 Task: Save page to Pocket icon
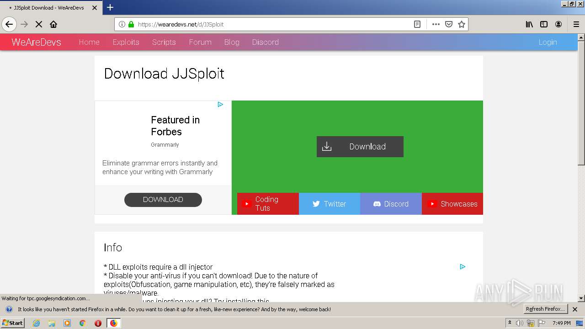[x=449, y=24]
